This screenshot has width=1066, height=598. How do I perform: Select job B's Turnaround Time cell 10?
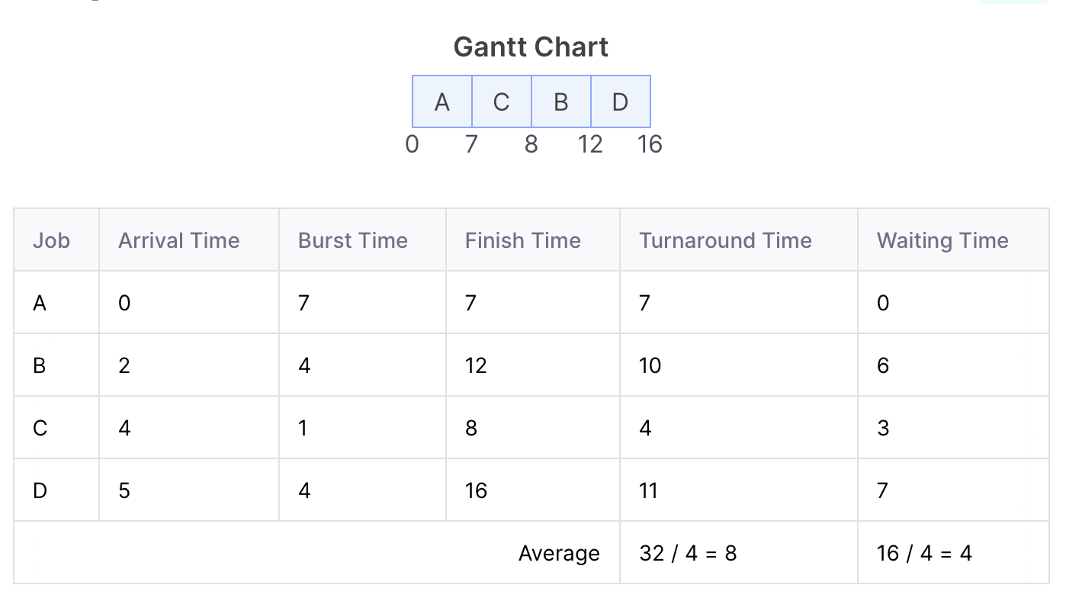tap(739, 365)
